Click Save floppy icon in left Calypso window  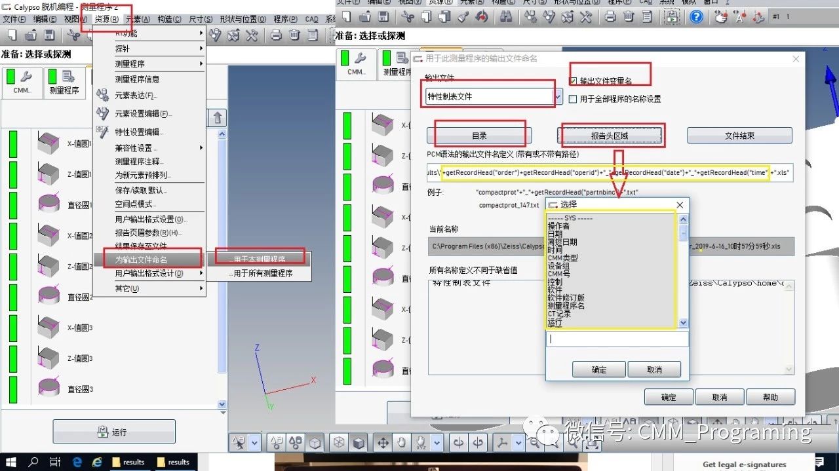(49, 35)
